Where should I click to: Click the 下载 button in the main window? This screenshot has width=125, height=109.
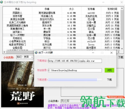[x=121, y=57]
